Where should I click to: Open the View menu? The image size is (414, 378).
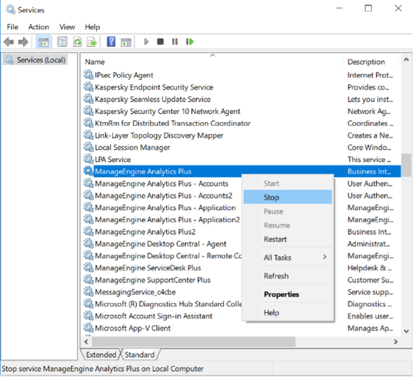(x=67, y=27)
